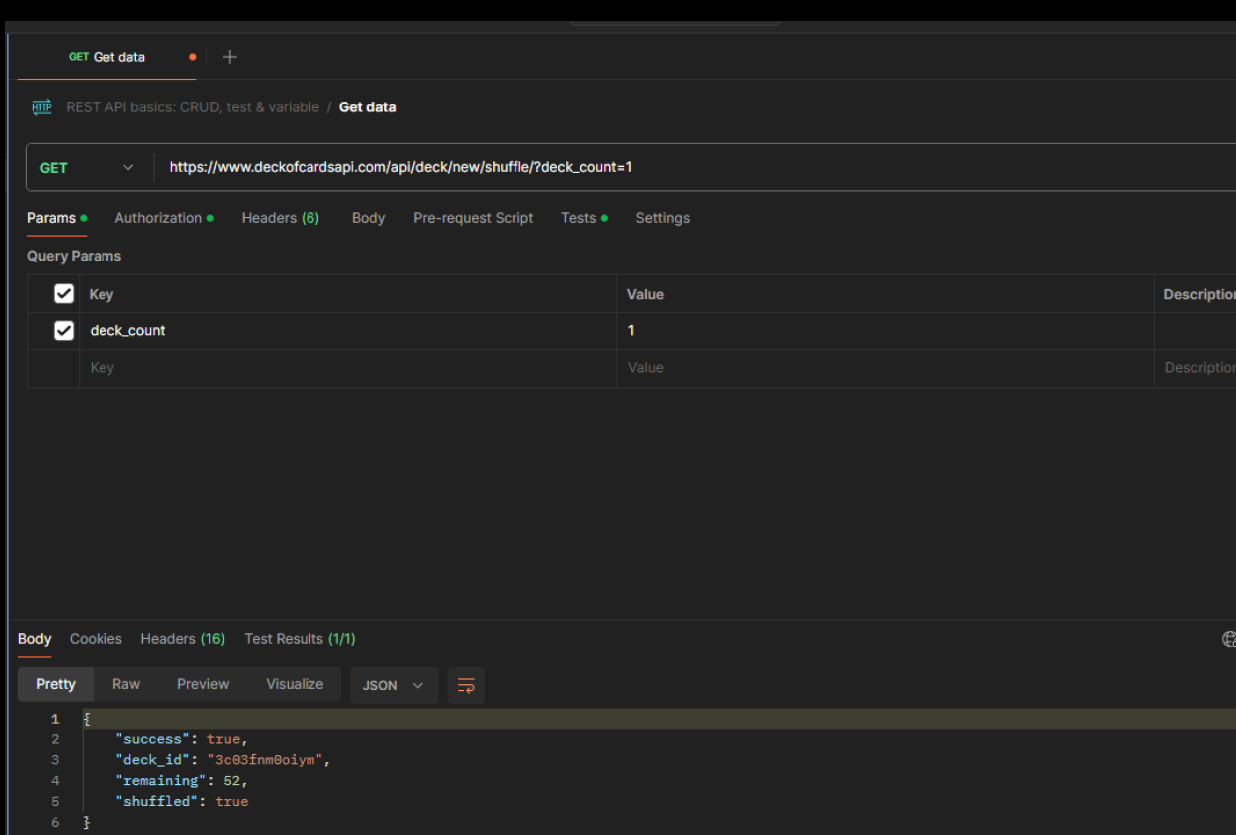This screenshot has width=1236, height=835.
Task: Open the GET method dropdown
Action: point(88,167)
